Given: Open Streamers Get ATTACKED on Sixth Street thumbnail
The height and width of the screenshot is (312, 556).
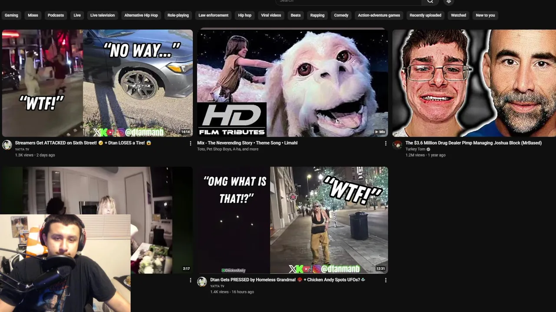Looking at the screenshot, I should [97, 83].
